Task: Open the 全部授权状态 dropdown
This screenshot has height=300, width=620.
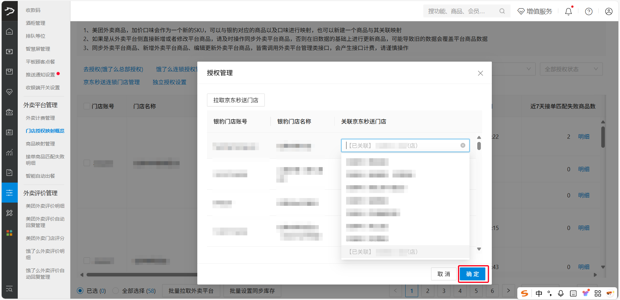Action: tap(571, 69)
